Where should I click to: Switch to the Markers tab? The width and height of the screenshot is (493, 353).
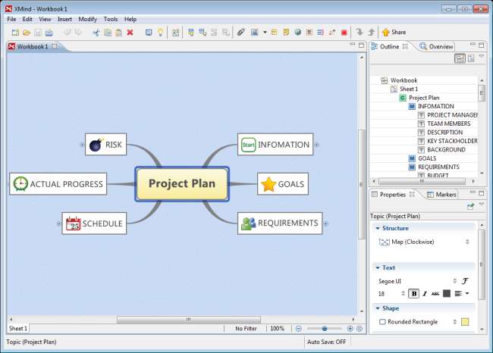[441, 195]
